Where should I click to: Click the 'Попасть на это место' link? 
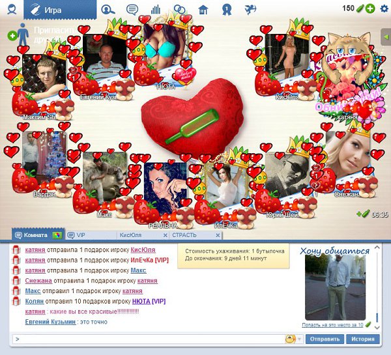coord(332,324)
